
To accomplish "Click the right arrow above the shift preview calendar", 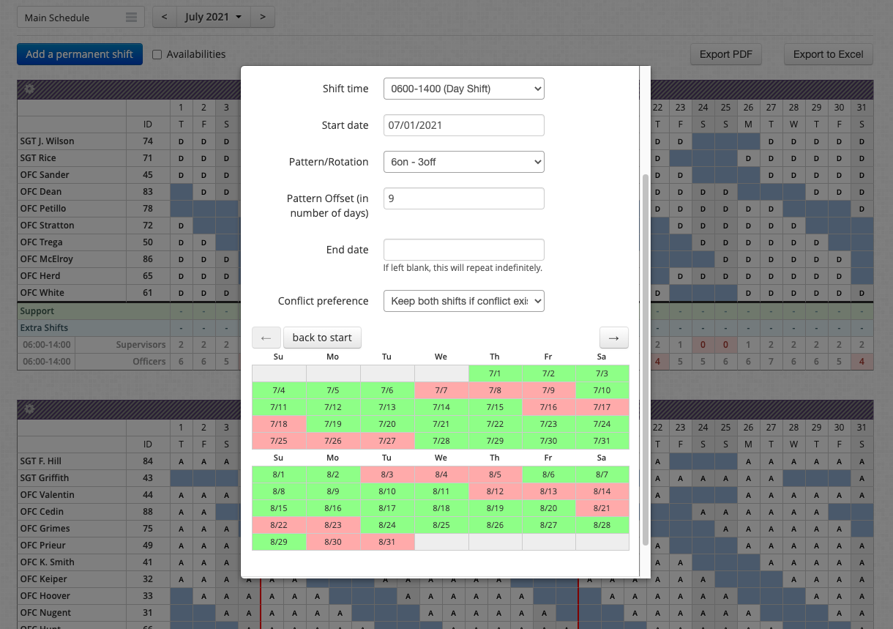I will point(613,338).
